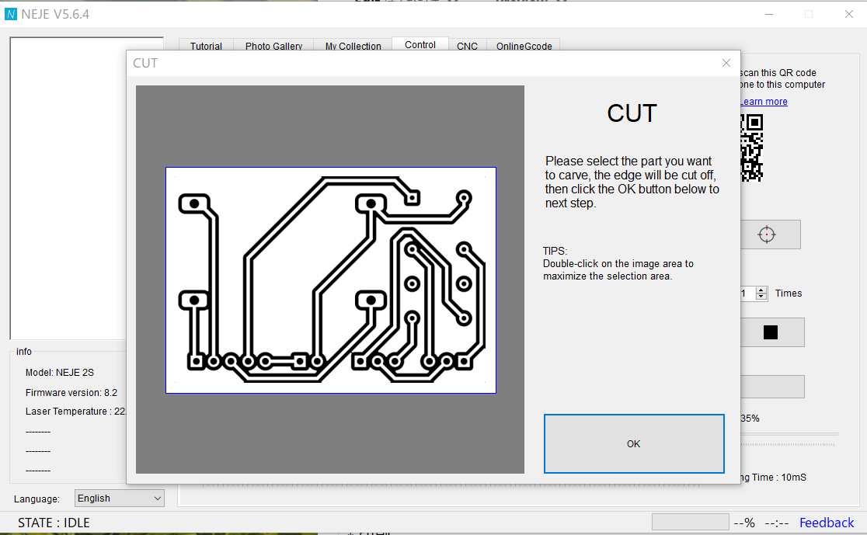
Task: Open the OnlineGcode tab
Action: 524,46
